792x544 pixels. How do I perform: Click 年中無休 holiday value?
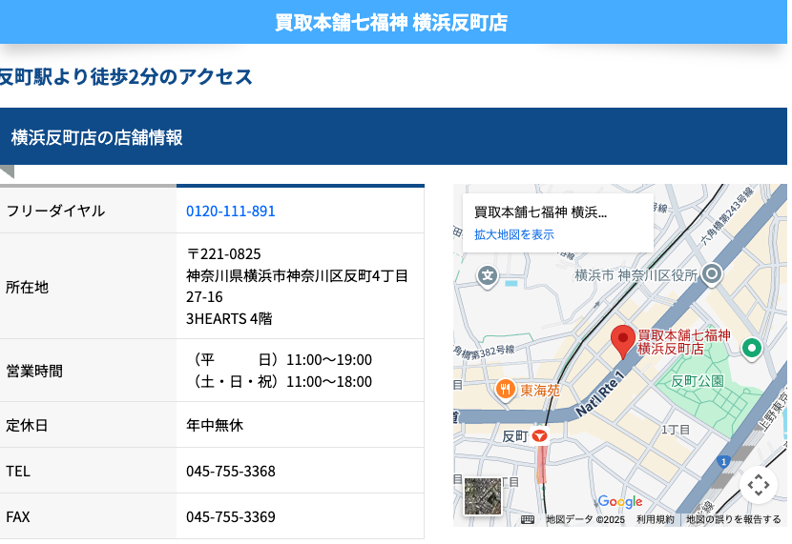pyautogui.click(x=214, y=425)
